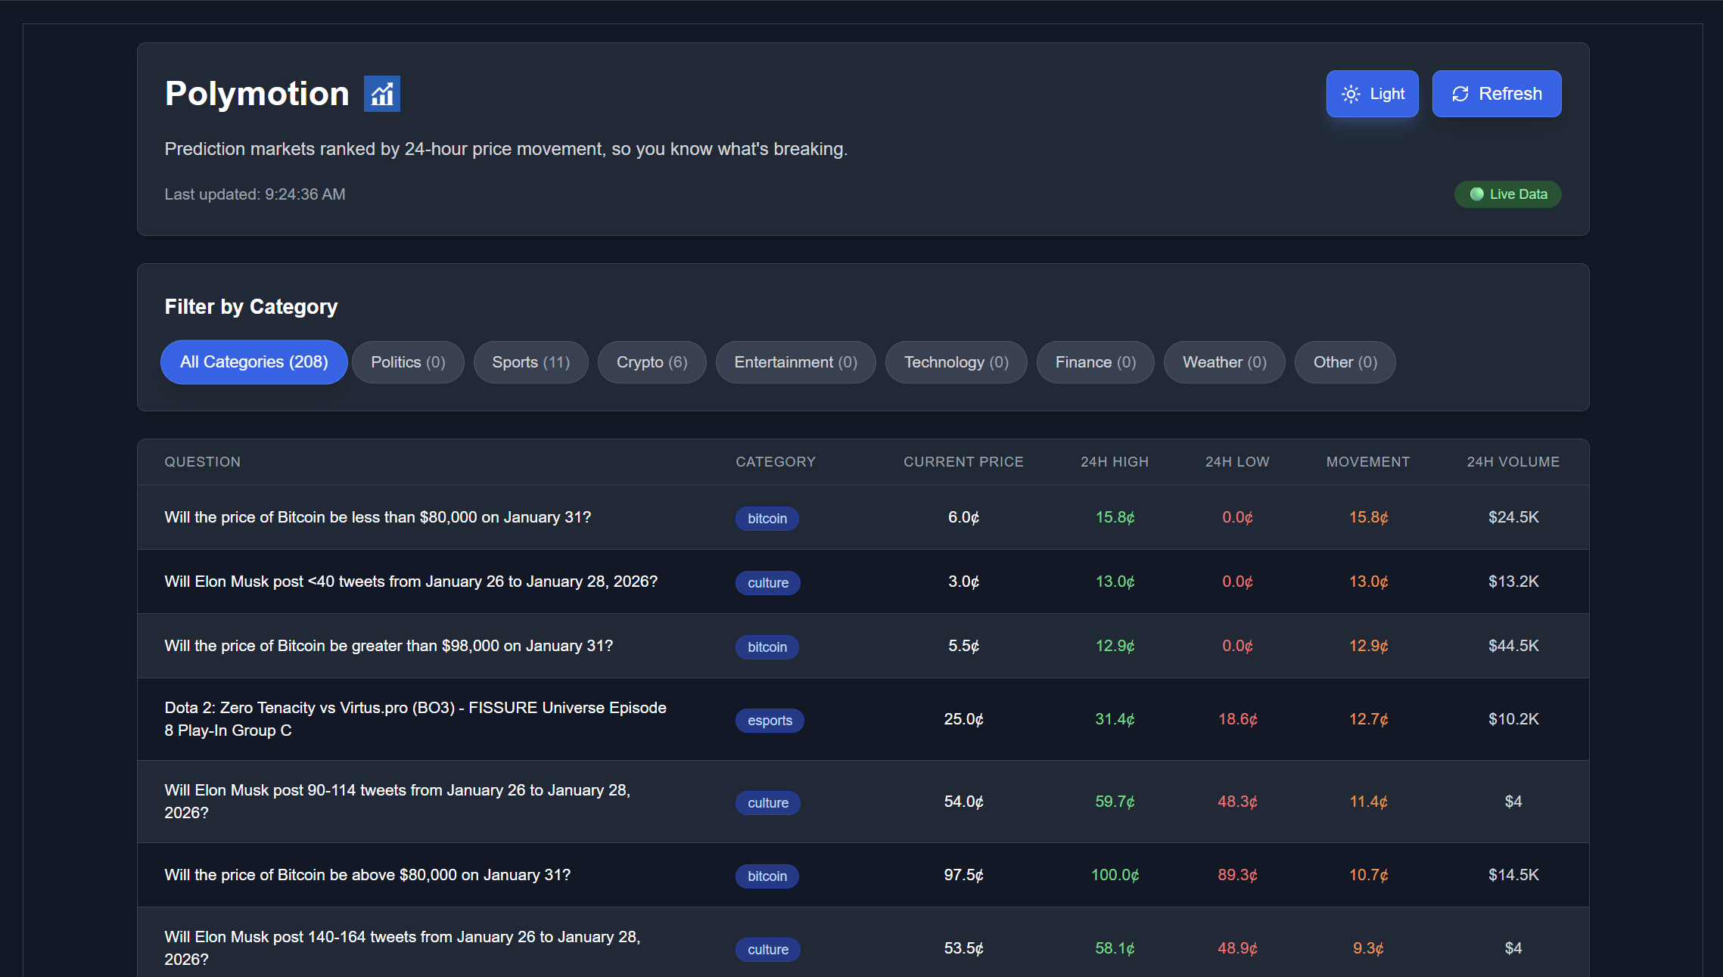Click the sun icon for Light mode
Viewport: 1723px width, 977px height.
(1351, 94)
